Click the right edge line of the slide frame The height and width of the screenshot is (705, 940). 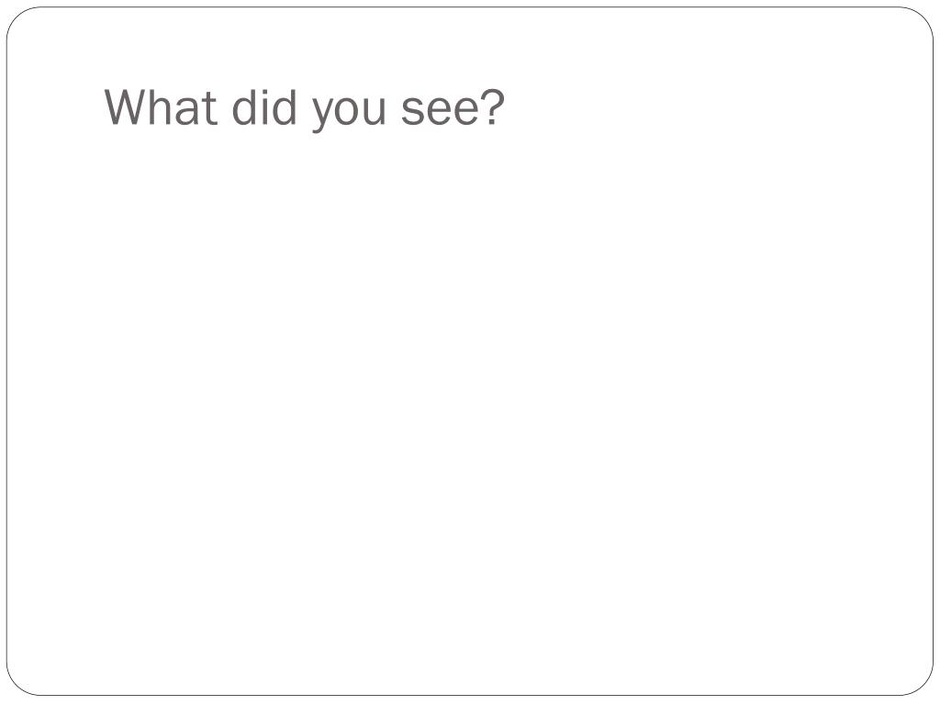tap(933, 352)
